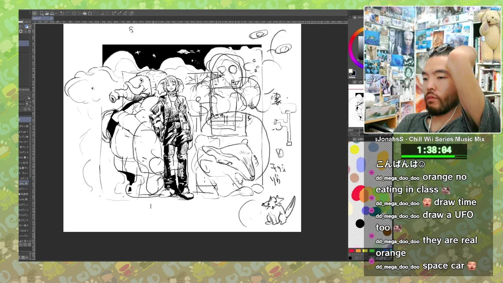Click the foreground/background color squares
The image size is (503, 283).
pos(352,72)
